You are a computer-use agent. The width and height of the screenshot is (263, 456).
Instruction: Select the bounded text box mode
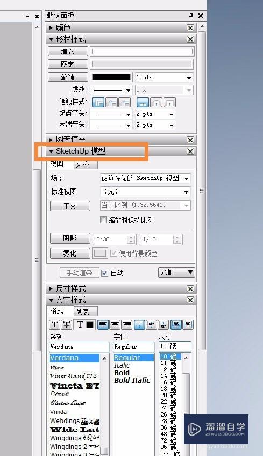click(176, 324)
